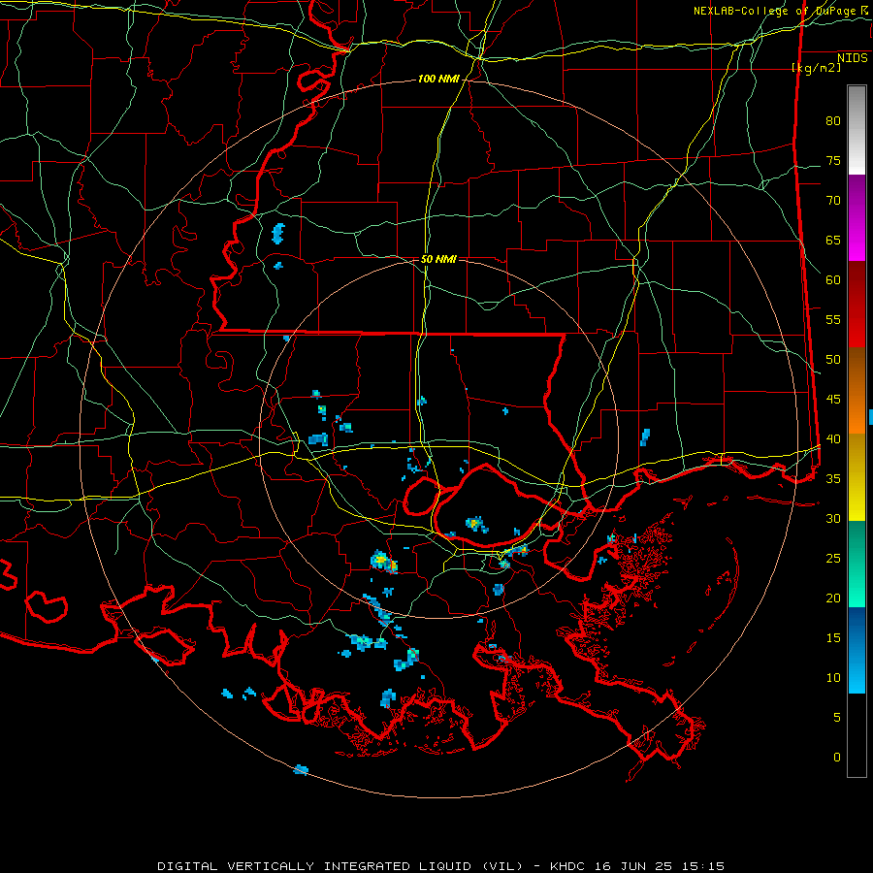873x873 pixels.
Task: Click the 45 value on the scale
Action: 833,400
